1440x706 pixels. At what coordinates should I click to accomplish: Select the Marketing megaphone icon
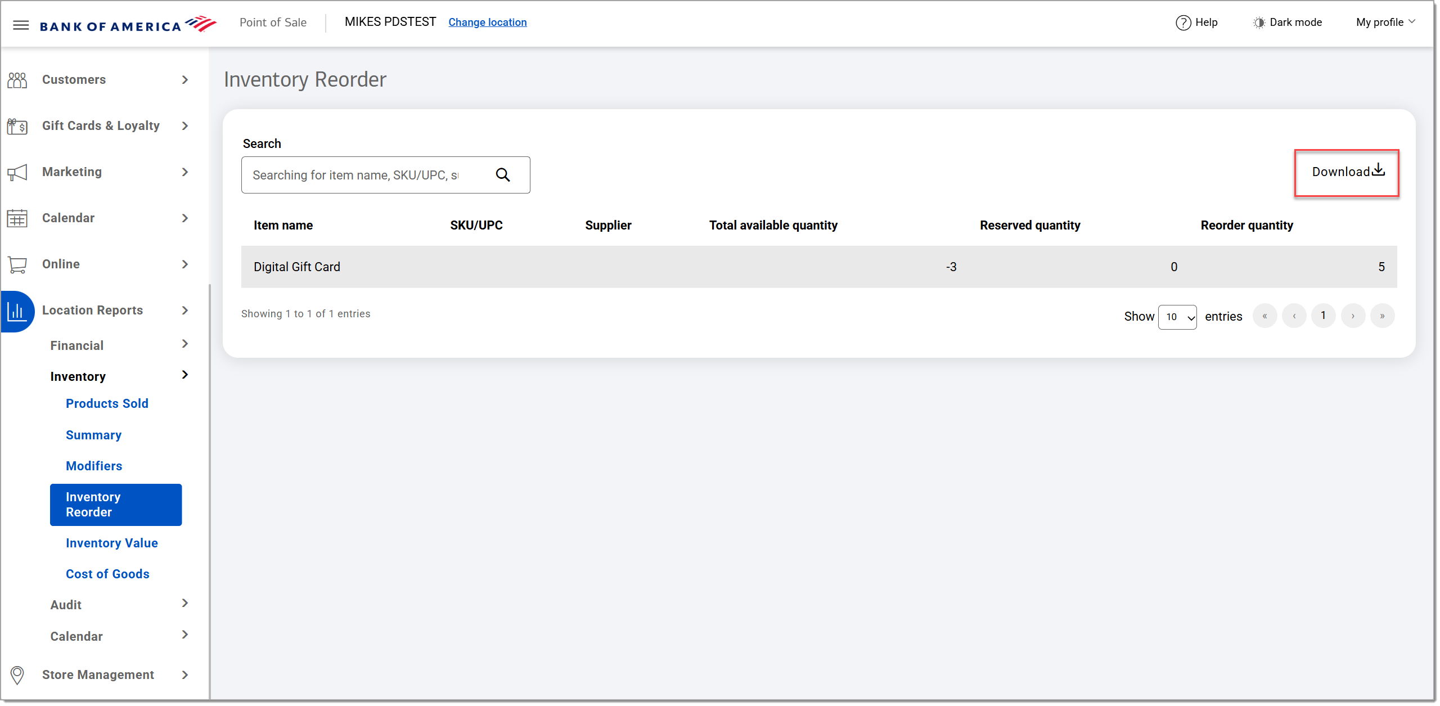point(17,172)
